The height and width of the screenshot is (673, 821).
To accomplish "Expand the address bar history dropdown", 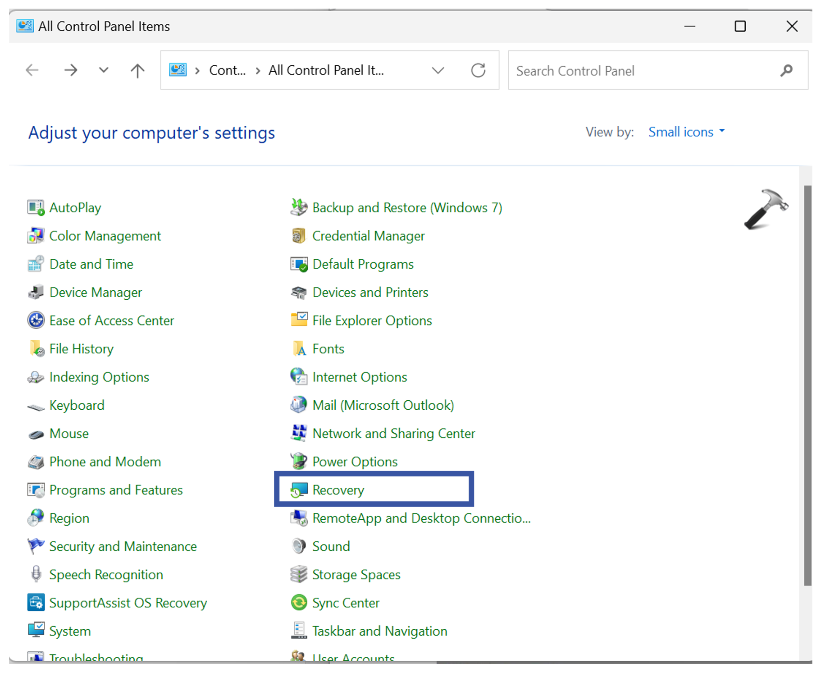I will click(x=438, y=70).
